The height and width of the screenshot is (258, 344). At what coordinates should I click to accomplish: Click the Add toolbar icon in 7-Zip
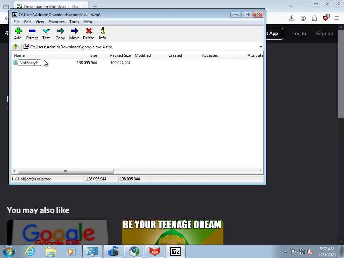point(18,33)
